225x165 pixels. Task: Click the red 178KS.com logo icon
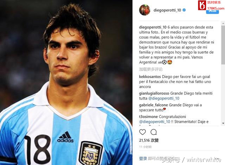pos(202,5)
